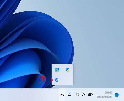
Task: Open the Bluetooth icon in tray overflow
Action: [x=57, y=80]
